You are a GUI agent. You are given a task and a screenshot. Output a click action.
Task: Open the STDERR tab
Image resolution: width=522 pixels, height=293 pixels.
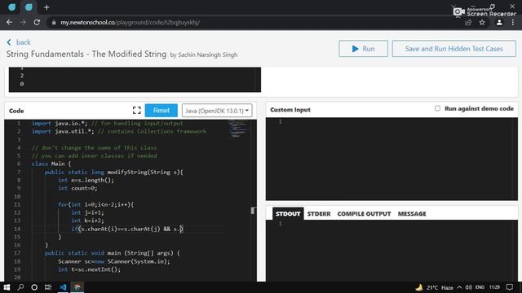click(319, 213)
